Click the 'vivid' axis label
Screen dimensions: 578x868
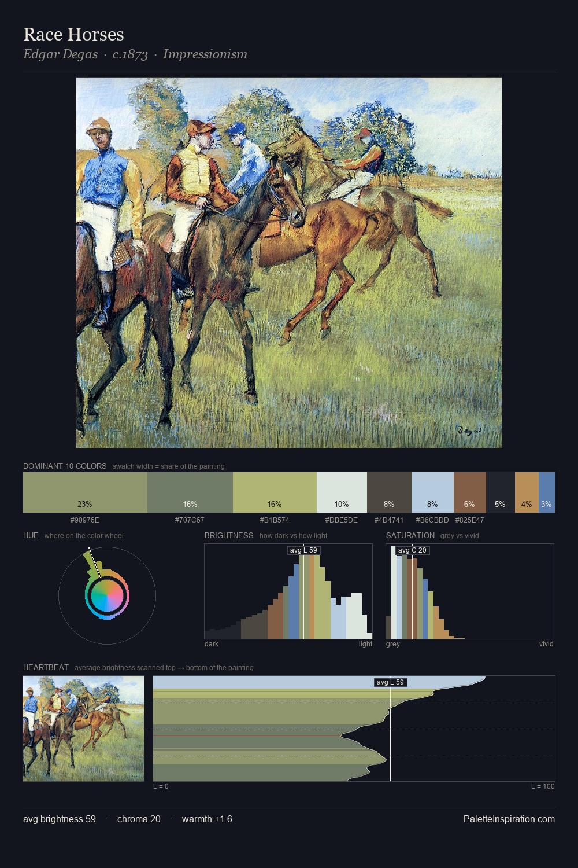coord(546,644)
